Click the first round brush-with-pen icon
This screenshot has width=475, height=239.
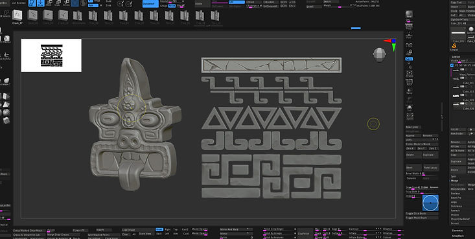[x=121, y=4]
